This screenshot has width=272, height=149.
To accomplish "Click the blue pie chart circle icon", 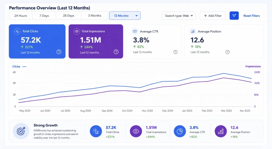I will coord(180,131).
